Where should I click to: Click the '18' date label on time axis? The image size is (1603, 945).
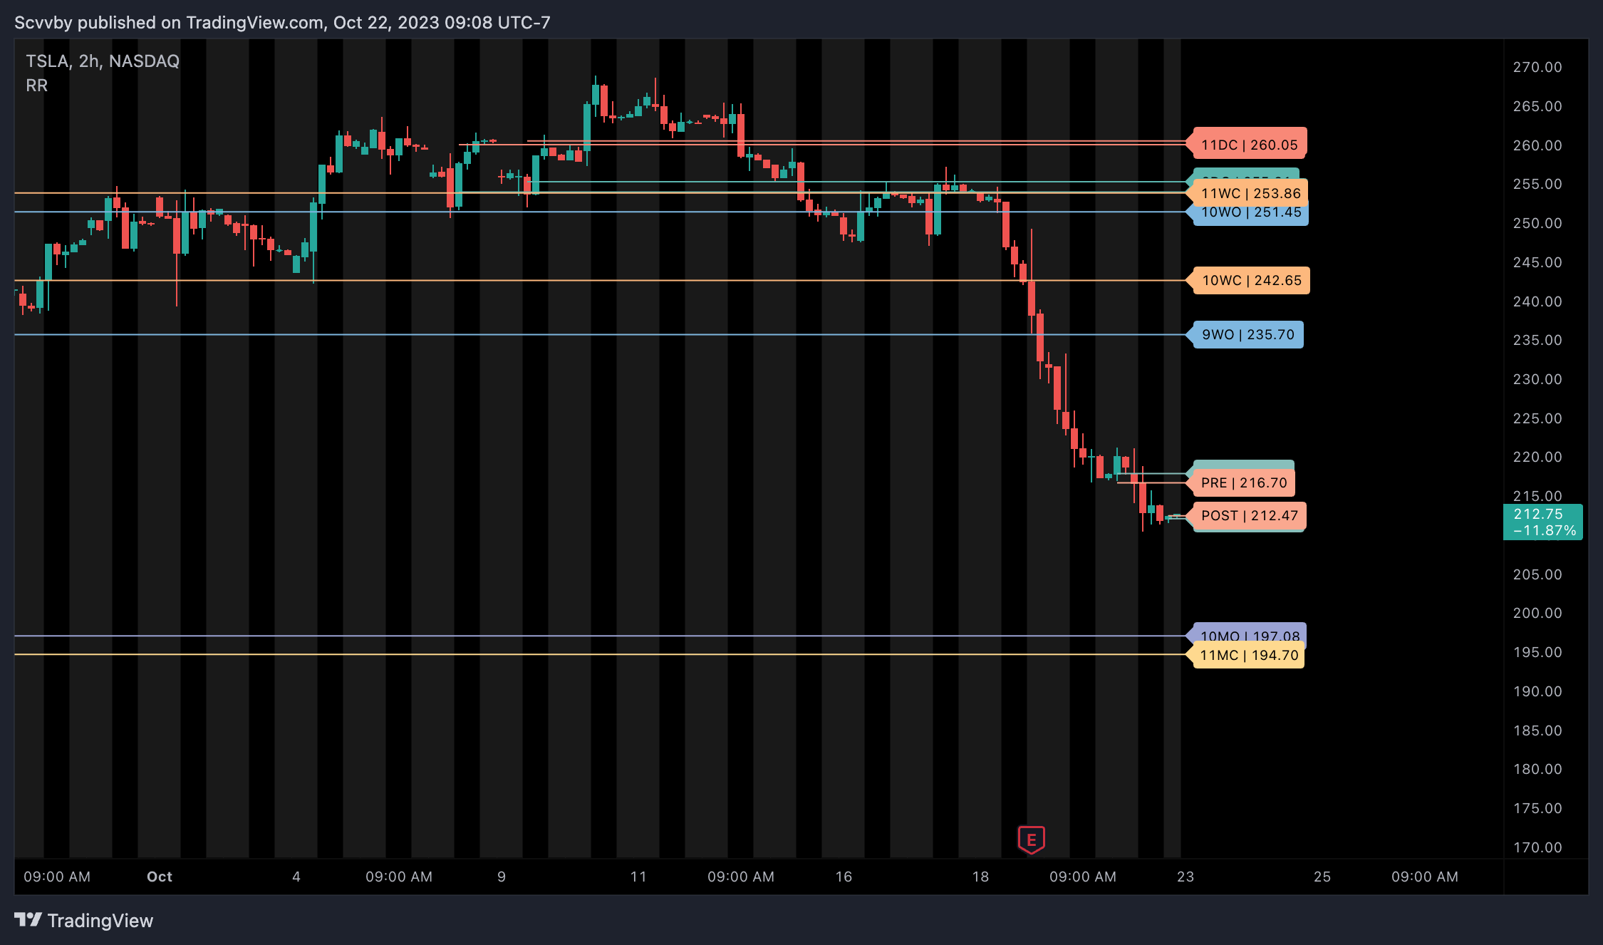980,877
